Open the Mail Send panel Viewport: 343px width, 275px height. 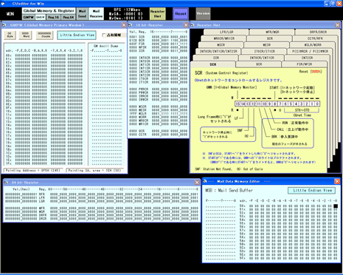point(82,14)
